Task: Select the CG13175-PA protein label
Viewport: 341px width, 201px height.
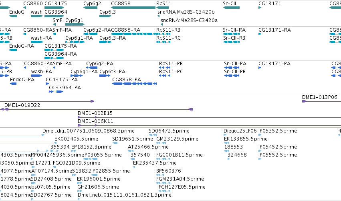Action: pyautogui.click(x=62, y=80)
